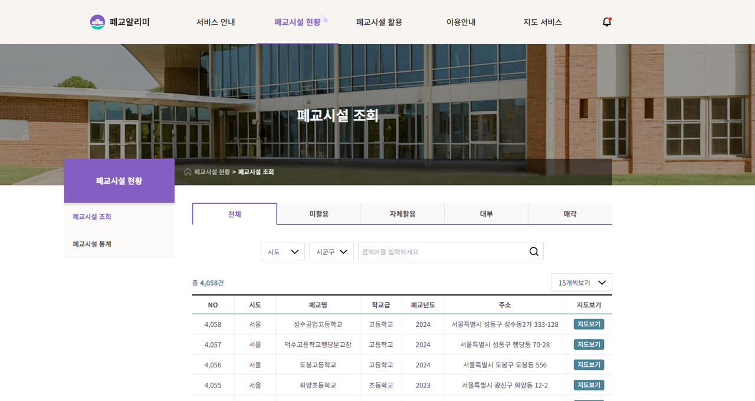Viewport: 755px width, 401px height.
Task: Click 지도보기 for 도봉고등학교
Action: [x=589, y=364]
